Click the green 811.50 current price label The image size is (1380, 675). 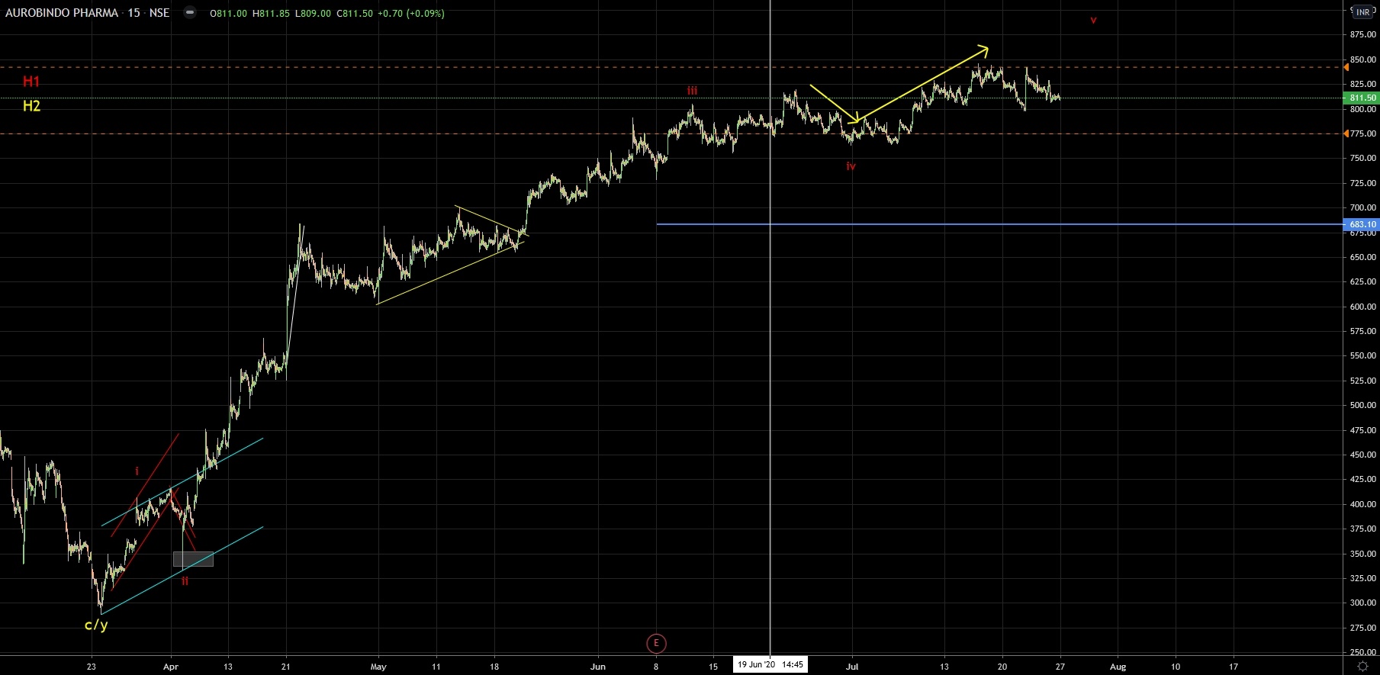coord(1362,98)
